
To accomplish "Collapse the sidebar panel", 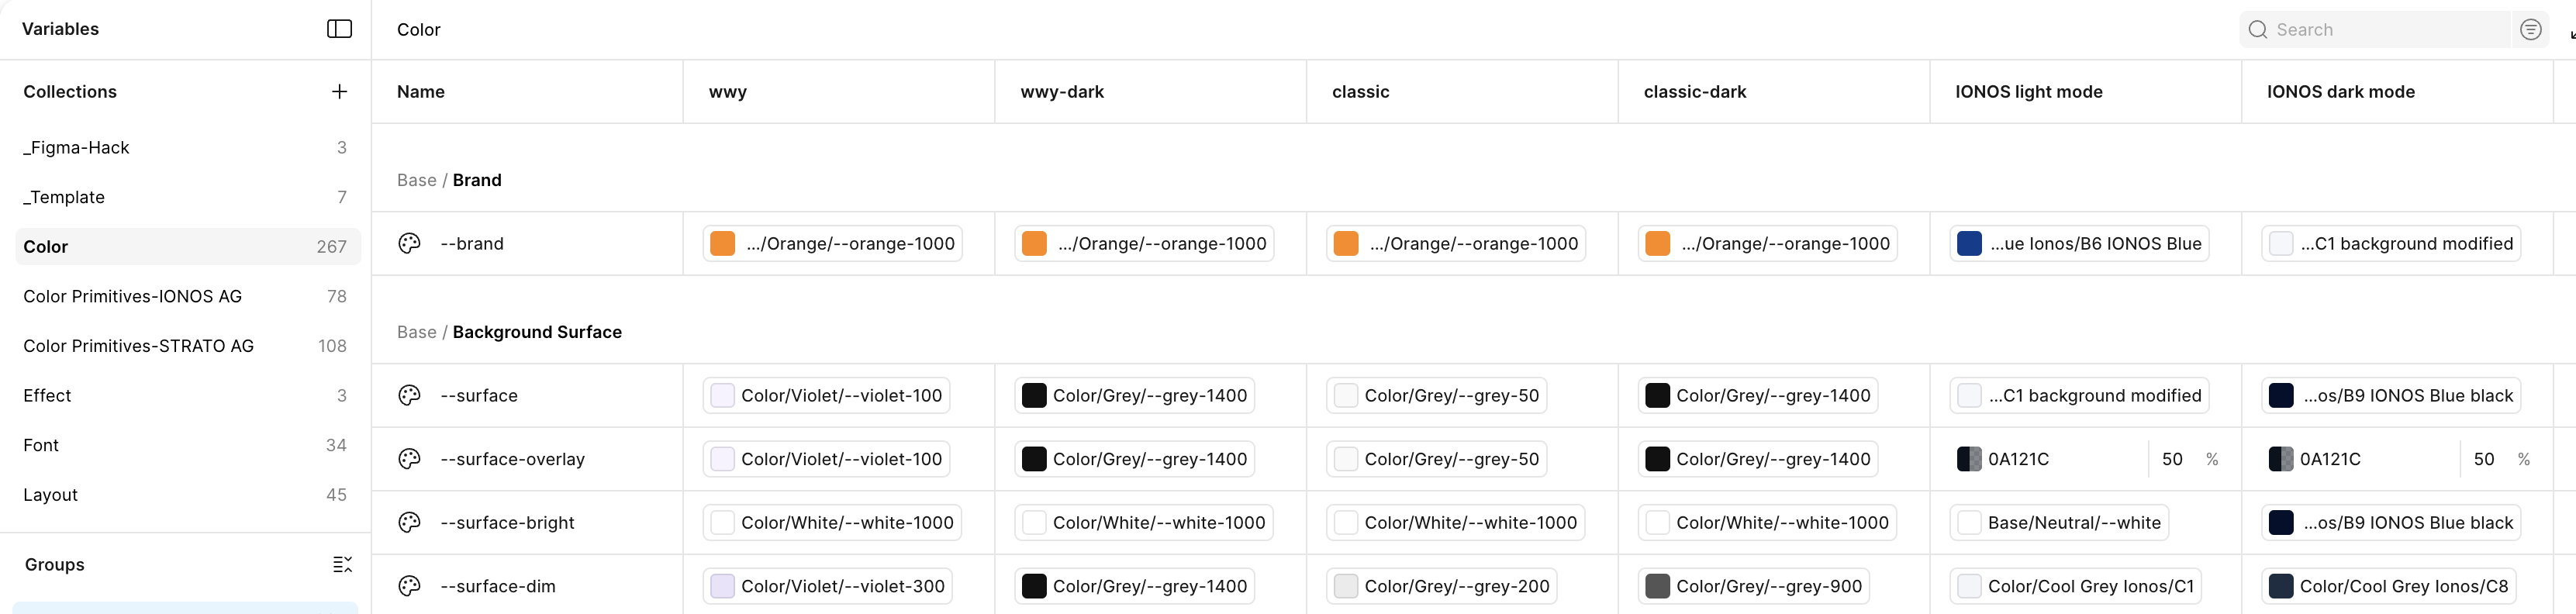I will pos(339,29).
